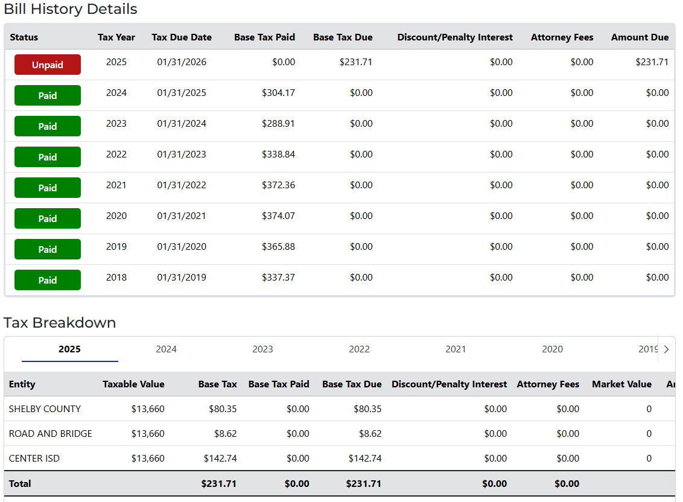The image size is (683, 502).
Task: Open the 2023 tax breakdown tab
Action: point(262,349)
